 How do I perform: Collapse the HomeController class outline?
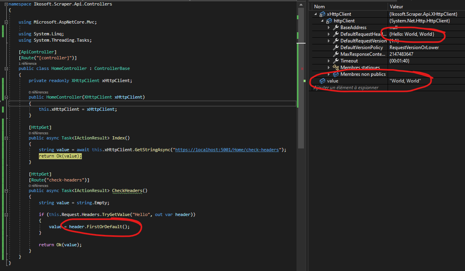coord(6,68)
